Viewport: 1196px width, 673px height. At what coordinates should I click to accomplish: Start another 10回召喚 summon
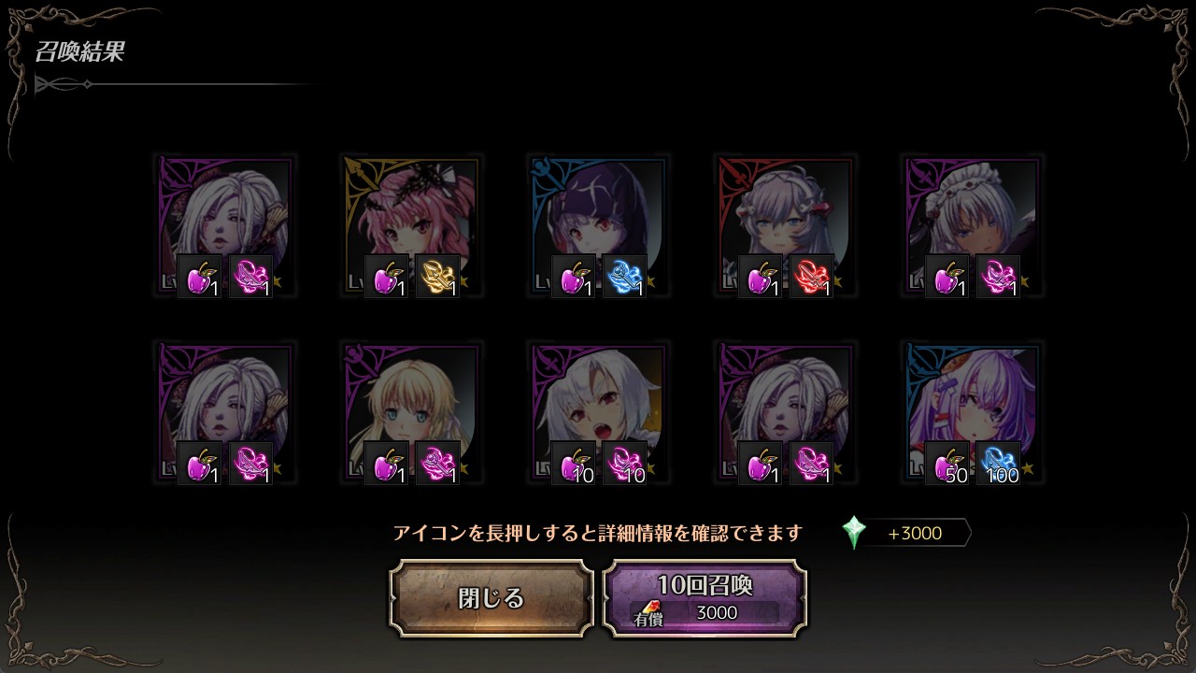705,598
